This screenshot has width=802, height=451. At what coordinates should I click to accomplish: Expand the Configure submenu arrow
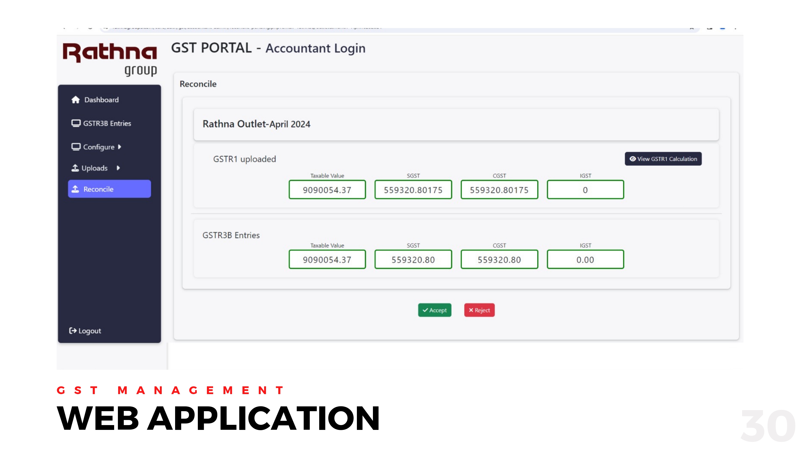click(119, 147)
